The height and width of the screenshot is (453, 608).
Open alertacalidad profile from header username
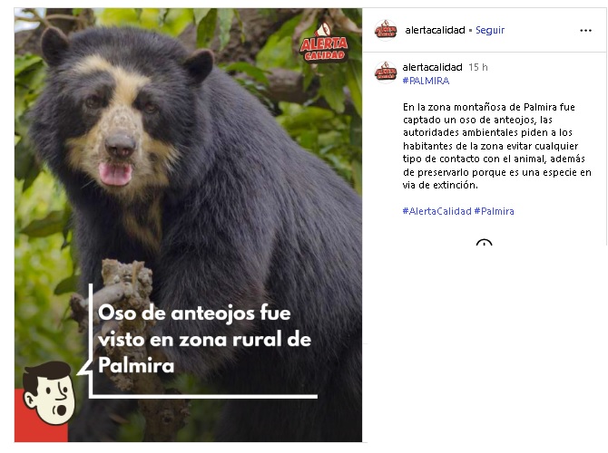435,30
